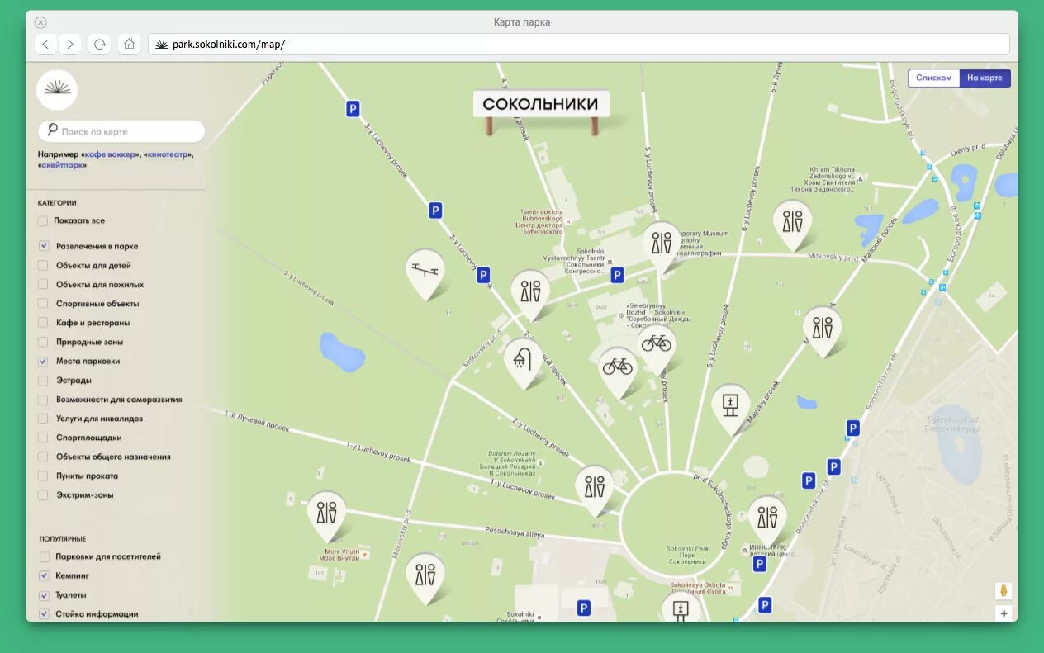The height and width of the screenshot is (653, 1044).
Task: Click the info stand pin below Sokolnaya Okhota
Action: 681,608
